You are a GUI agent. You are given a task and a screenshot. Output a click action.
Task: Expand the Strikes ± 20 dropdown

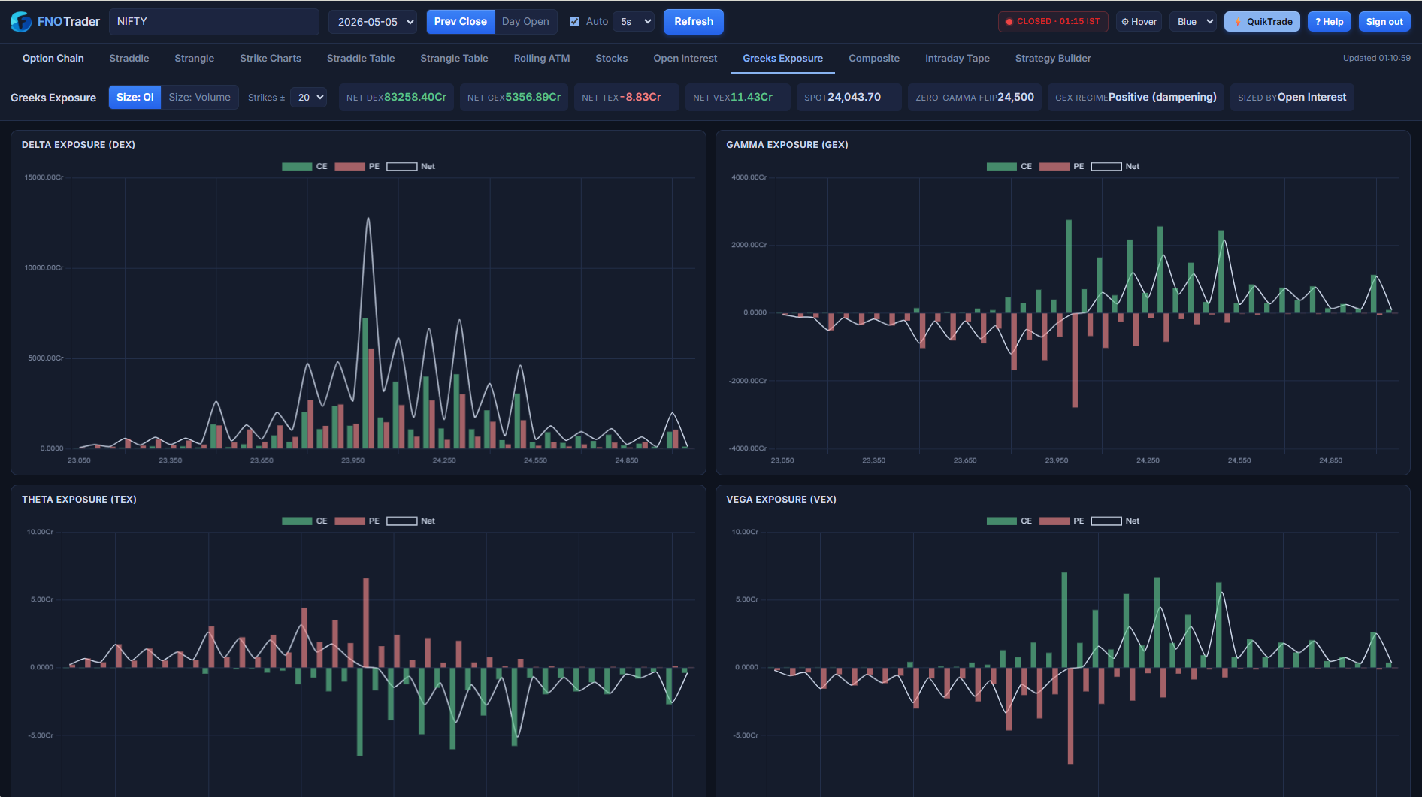point(309,97)
